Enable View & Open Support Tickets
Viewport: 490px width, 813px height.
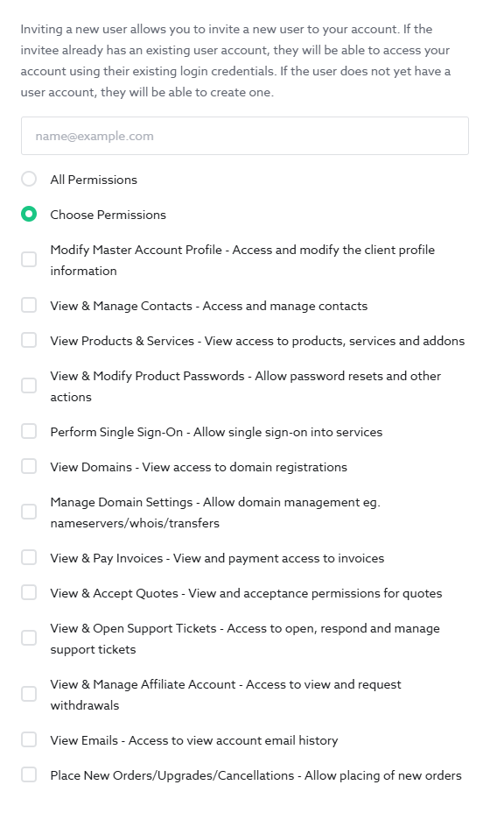click(x=29, y=638)
